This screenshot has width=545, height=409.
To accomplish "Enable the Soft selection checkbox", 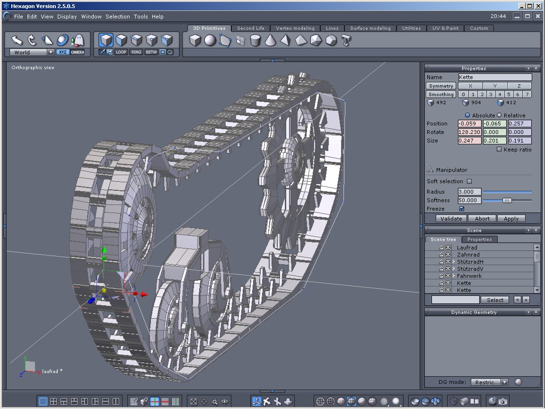I will click(x=469, y=181).
